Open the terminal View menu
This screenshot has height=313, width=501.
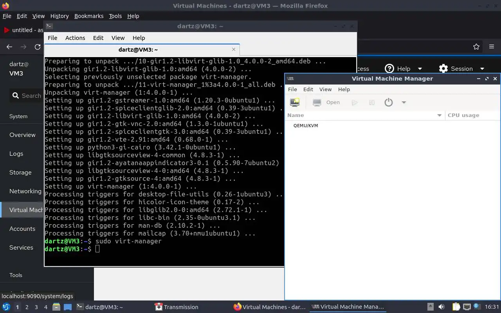coord(118,38)
